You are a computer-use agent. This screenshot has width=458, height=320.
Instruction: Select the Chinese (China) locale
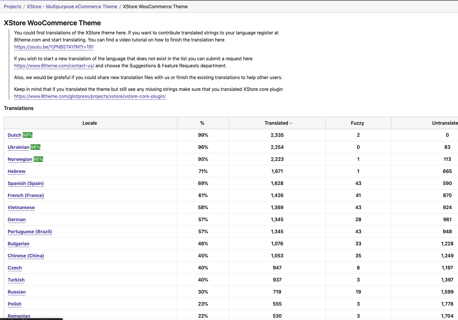(x=26, y=256)
